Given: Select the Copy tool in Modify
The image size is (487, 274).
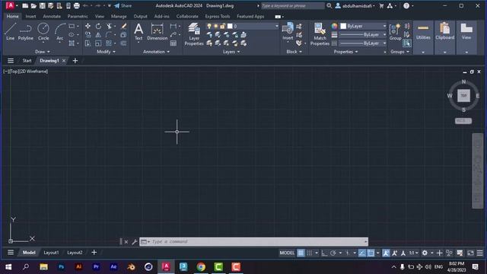Looking at the screenshot, I should 88,35.
